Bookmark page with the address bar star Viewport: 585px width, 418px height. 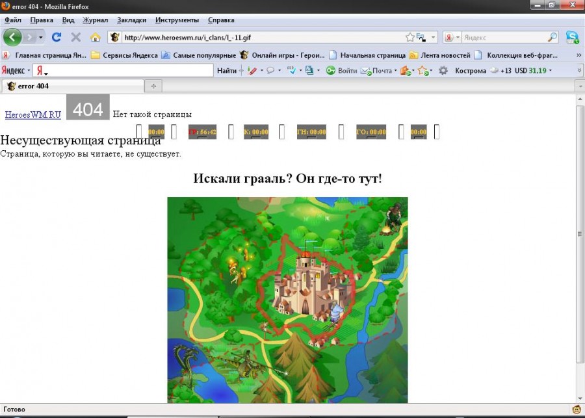click(x=410, y=37)
